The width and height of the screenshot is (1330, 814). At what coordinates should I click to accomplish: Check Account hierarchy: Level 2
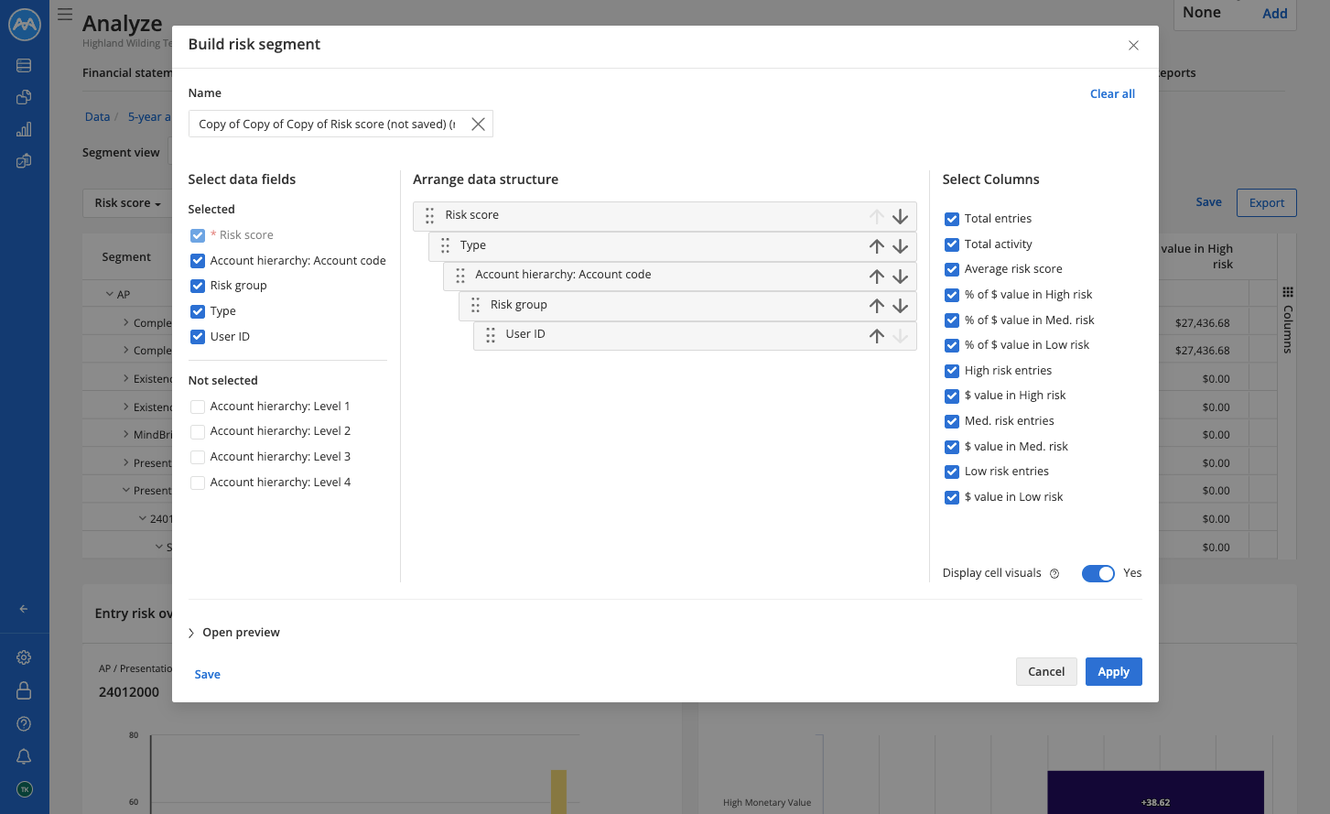coord(198,431)
